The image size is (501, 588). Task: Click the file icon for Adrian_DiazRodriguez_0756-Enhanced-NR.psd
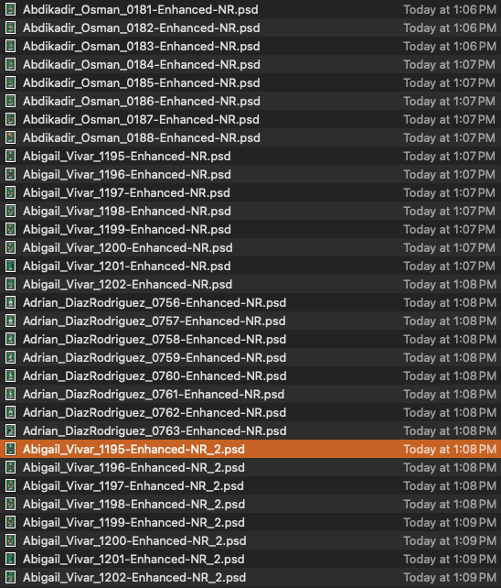pos(10,302)
